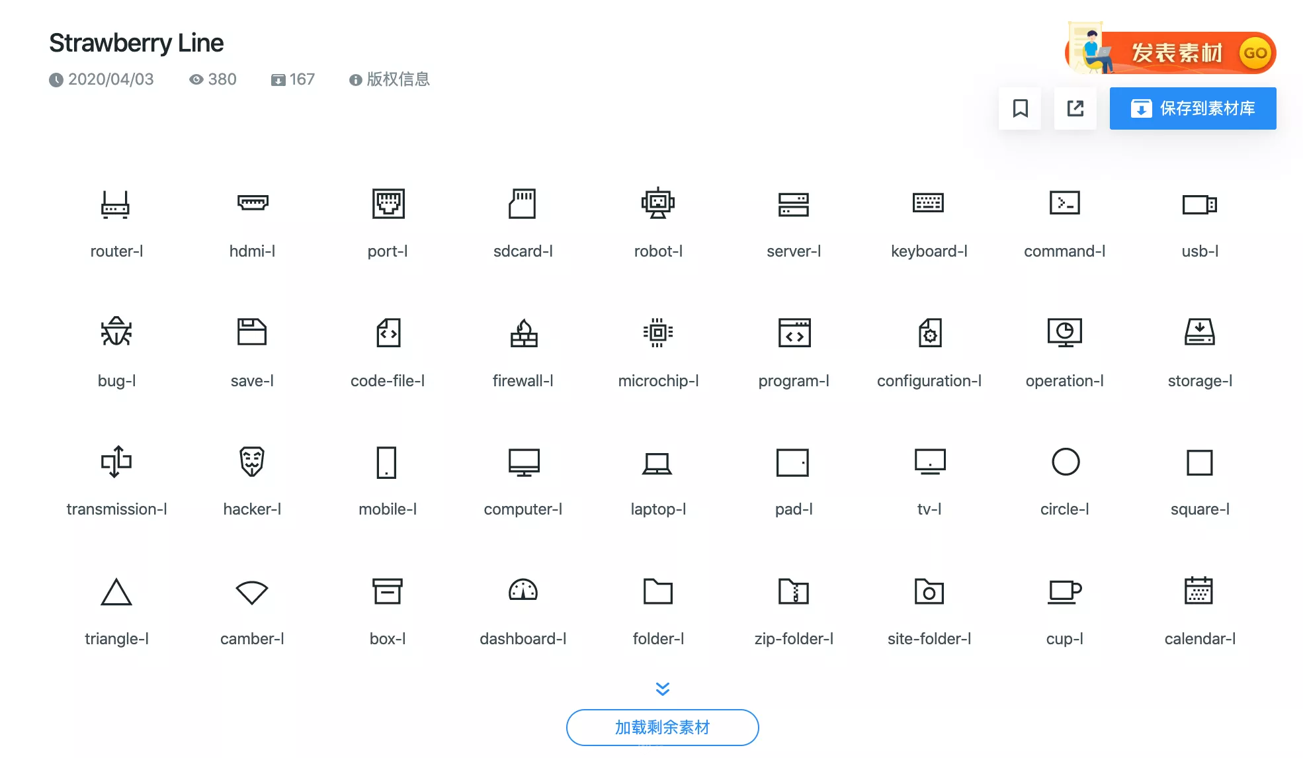Load remaining materials button

pyautogui.click(x=662, y=727)
